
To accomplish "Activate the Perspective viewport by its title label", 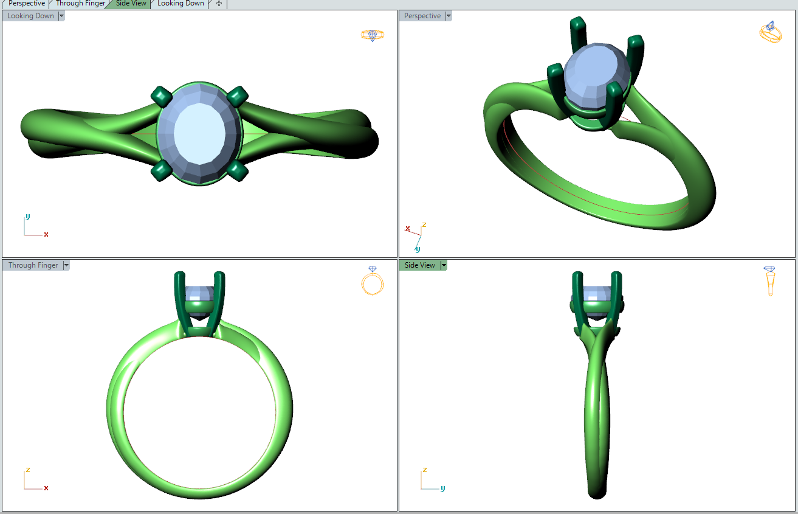I will point(422,16).
